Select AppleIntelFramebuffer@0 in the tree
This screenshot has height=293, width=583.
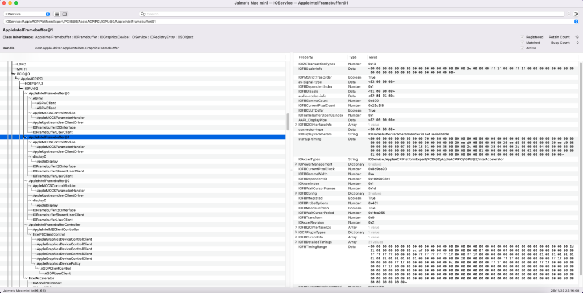(49, 93)
